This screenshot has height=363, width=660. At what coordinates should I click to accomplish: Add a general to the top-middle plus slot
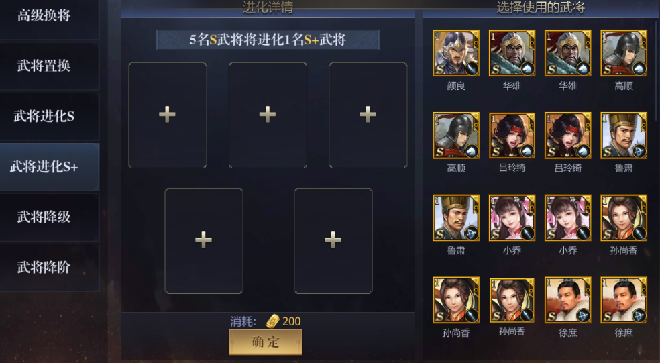pyautogui.click(x=268, y=115)
